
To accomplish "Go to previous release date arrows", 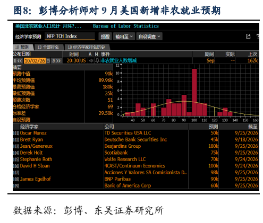I will (18, 61).
